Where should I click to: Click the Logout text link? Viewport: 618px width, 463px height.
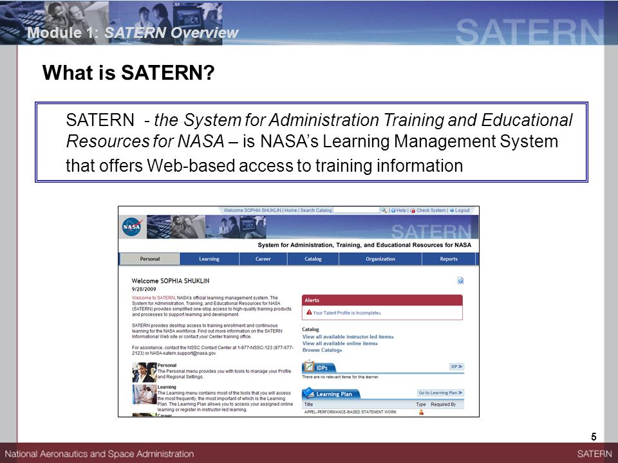point(462,211)
